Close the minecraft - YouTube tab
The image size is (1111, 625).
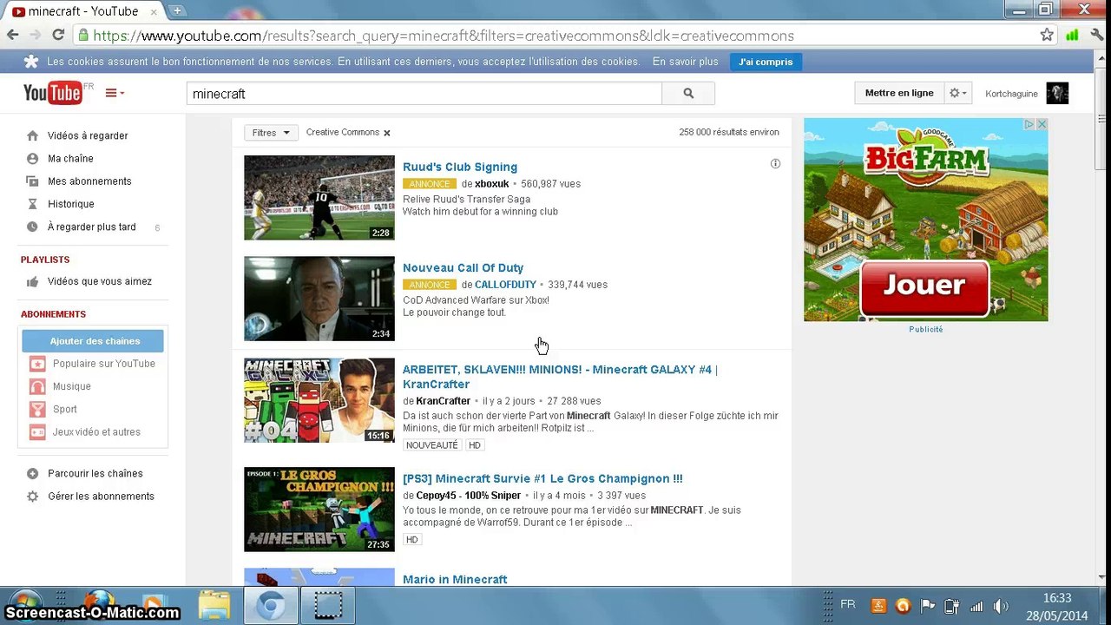pos(153,11)
